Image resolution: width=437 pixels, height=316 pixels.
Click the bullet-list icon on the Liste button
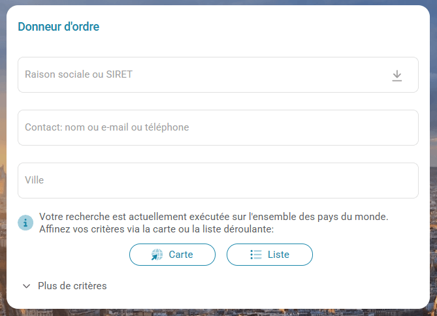256,255
